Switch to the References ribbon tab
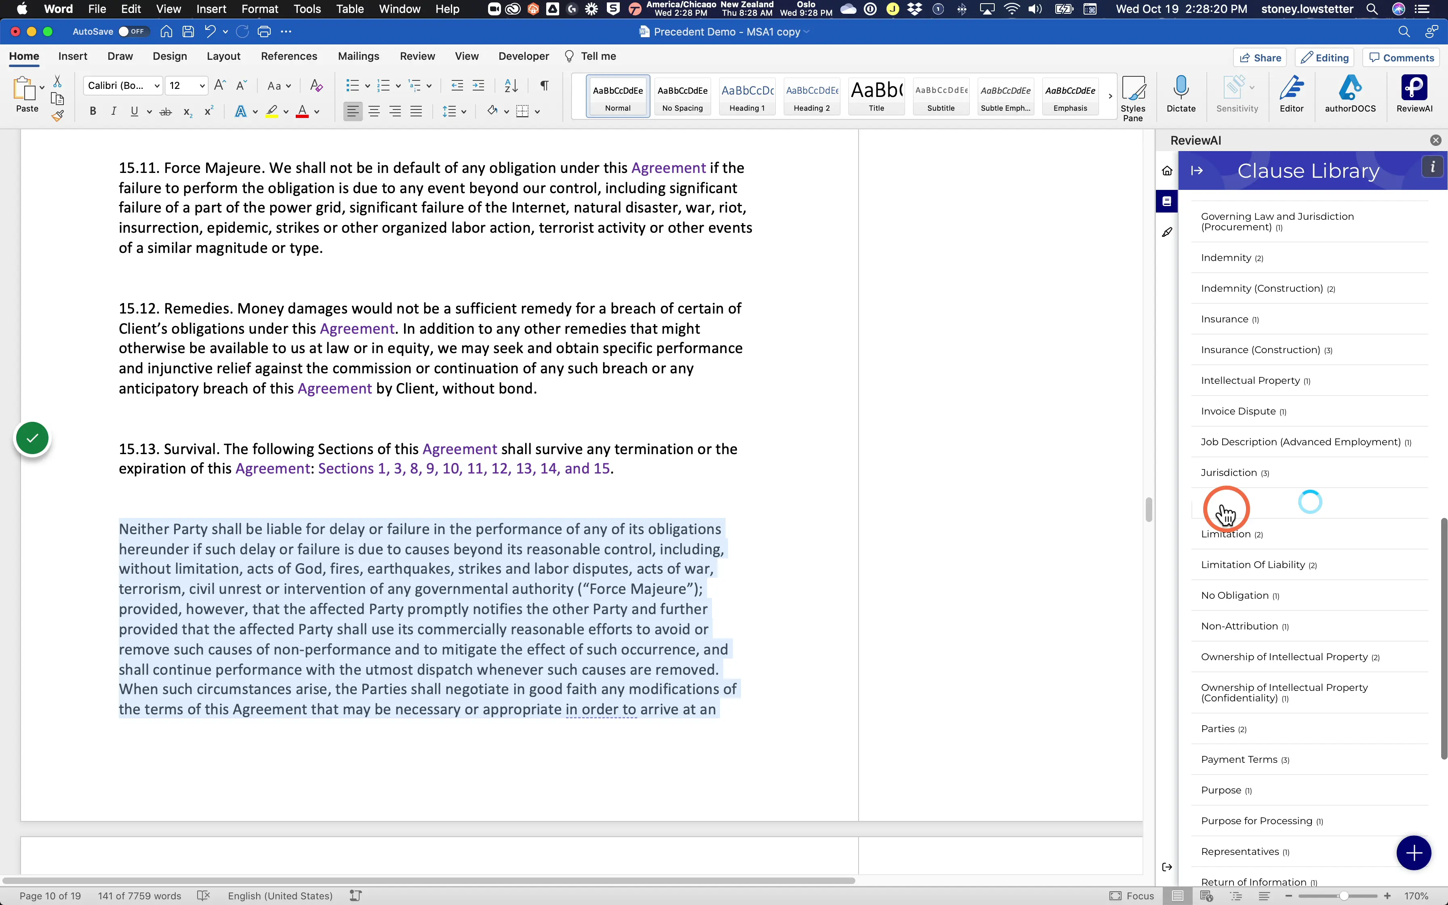The height and width of the screenshot is (905, 1448). coord(289,56)
